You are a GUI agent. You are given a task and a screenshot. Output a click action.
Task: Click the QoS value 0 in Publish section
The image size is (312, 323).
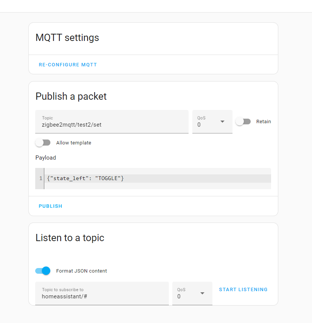click(x=199, y=124)
